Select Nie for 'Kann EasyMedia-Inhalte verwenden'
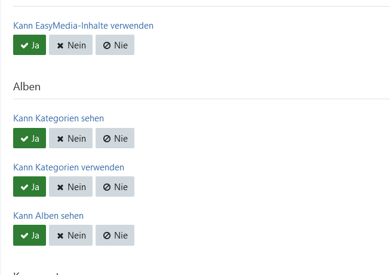 115,45
